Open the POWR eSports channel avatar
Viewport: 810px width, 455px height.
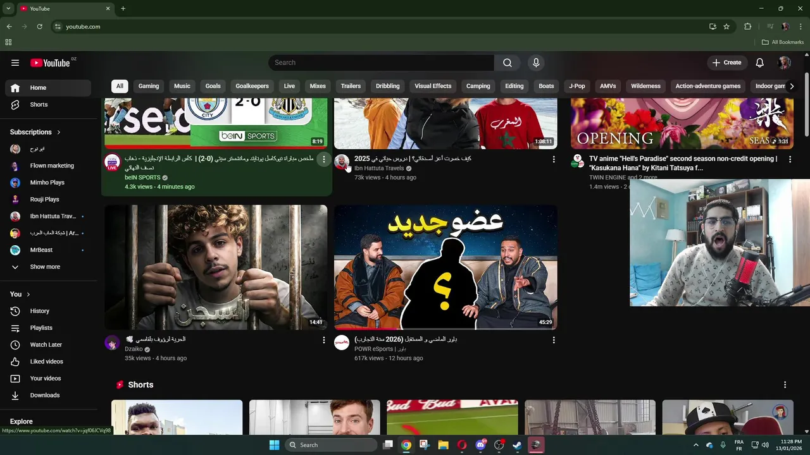pos(342,343)
